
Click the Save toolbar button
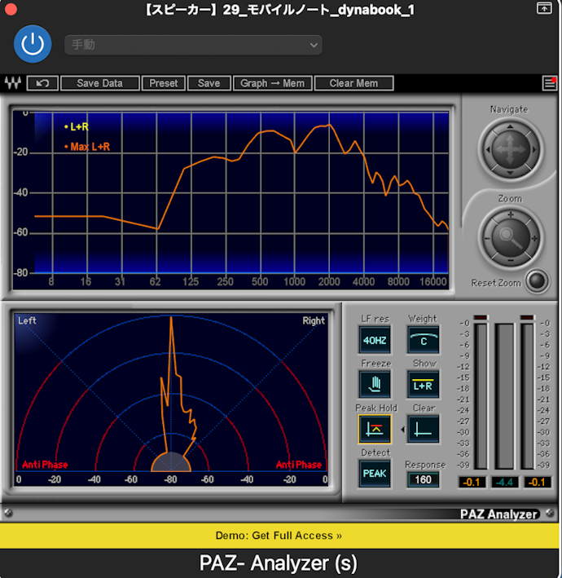209,83
